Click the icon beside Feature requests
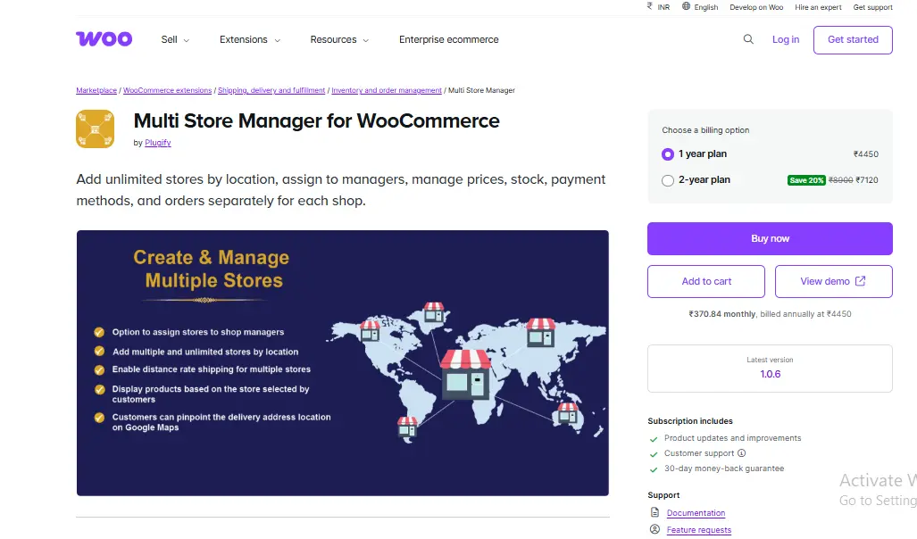Screen dimensions: 917x539 coord(654,530)
